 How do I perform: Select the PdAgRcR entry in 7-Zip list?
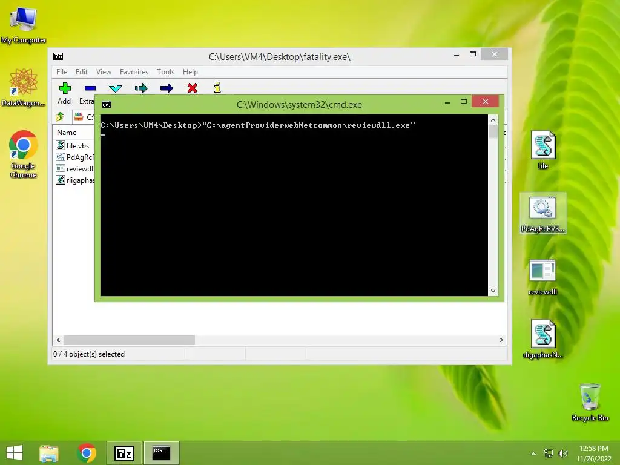click(x=75, y=157)
